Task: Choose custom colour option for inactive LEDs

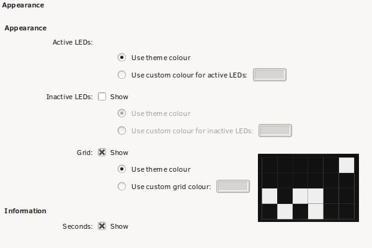Action: [122, 131]
